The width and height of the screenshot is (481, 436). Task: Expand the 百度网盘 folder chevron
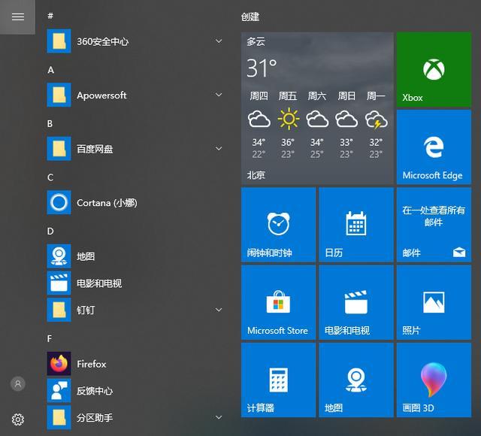pos(219,149)
